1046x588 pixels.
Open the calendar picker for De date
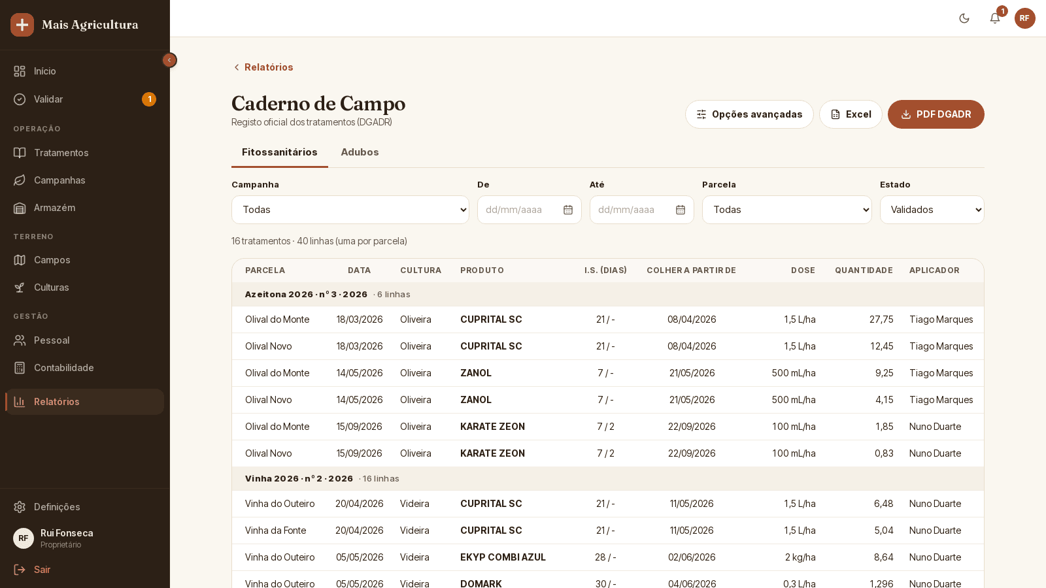pos(568,210)
